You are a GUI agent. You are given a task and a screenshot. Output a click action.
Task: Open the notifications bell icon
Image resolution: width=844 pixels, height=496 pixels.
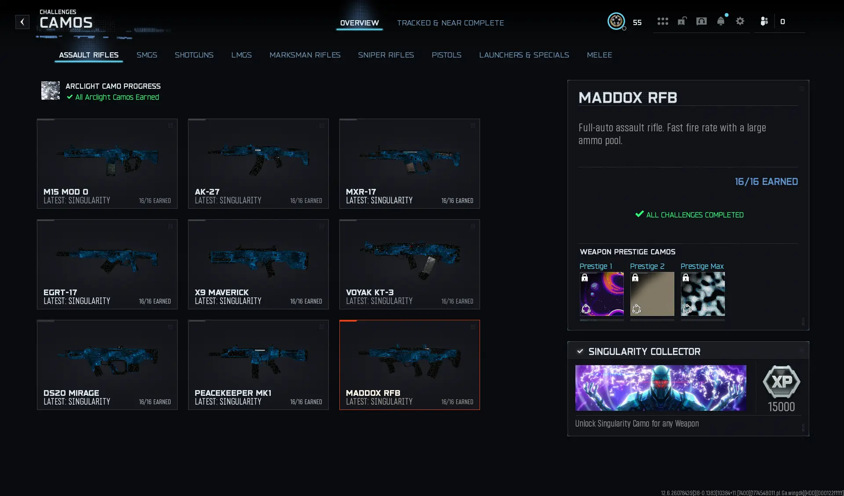tap(721, 21)
